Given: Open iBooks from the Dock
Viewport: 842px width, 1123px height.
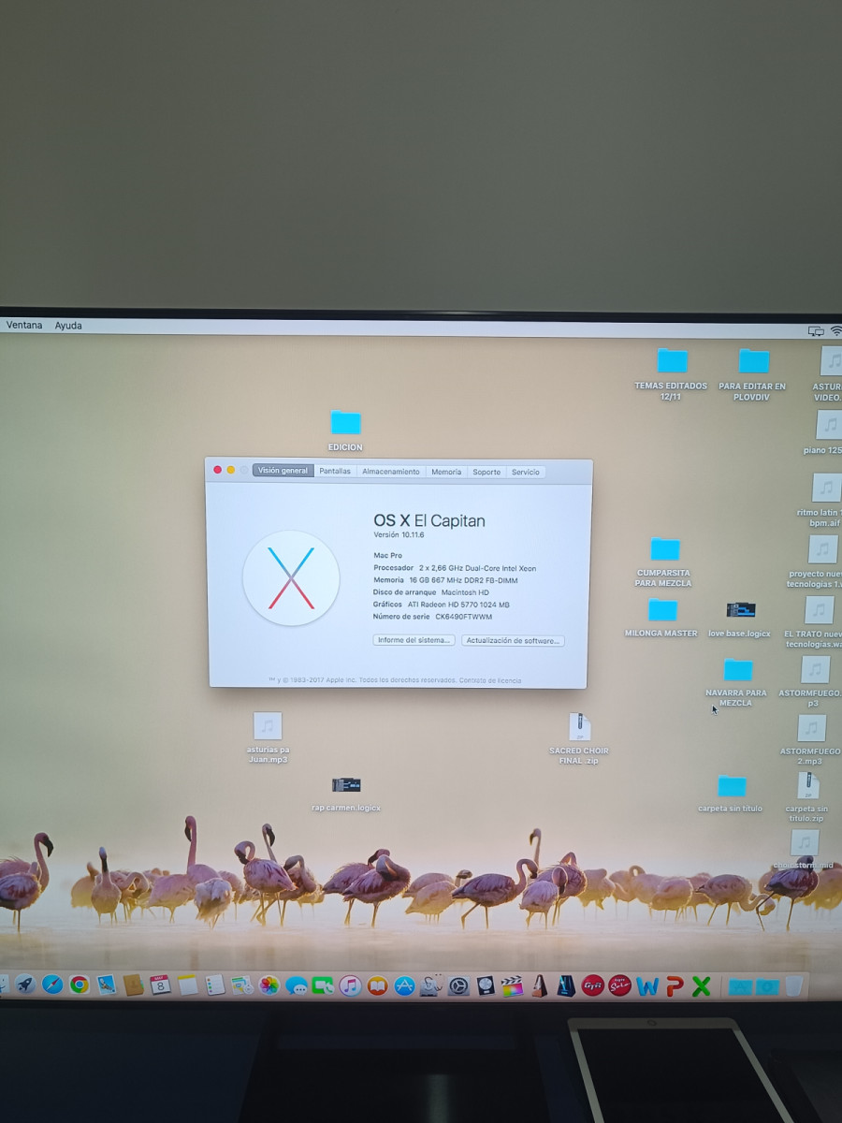Looking at the screenshot, I should coord(377,985).
